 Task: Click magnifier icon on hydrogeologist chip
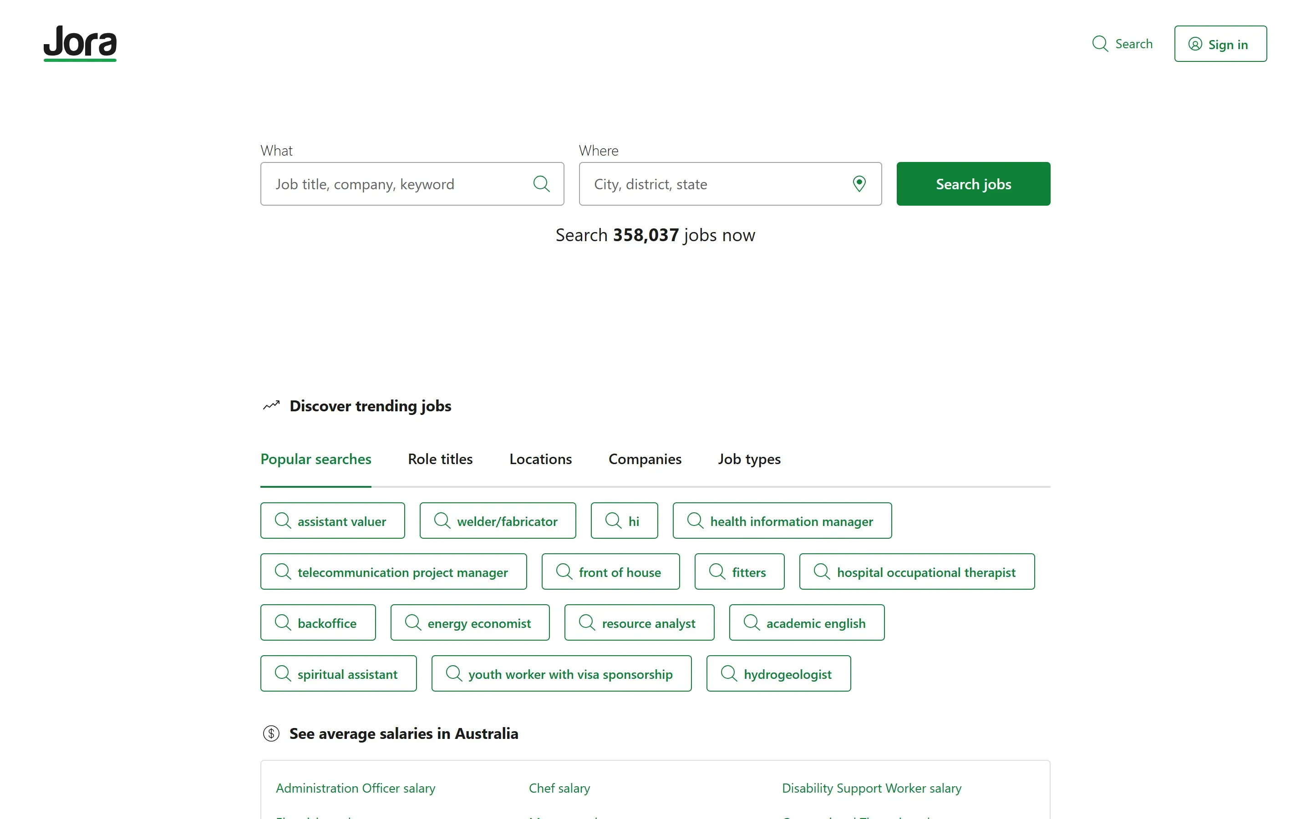pyautogui.click(x=729, y=673)
